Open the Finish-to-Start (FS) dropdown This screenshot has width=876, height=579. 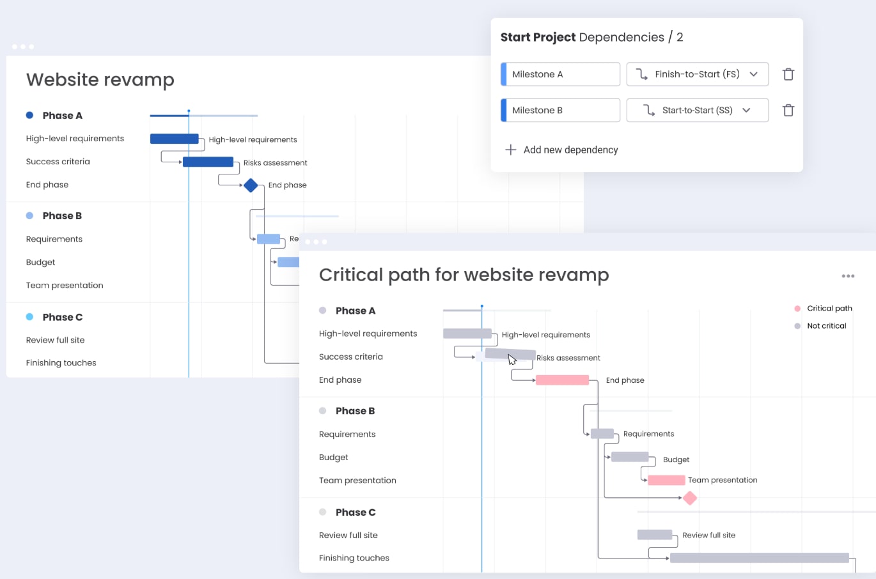[697, 74]
